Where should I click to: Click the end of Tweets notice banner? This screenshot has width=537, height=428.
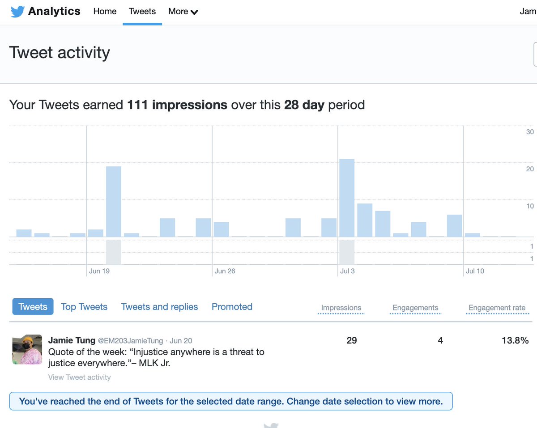tap(231, 401)
